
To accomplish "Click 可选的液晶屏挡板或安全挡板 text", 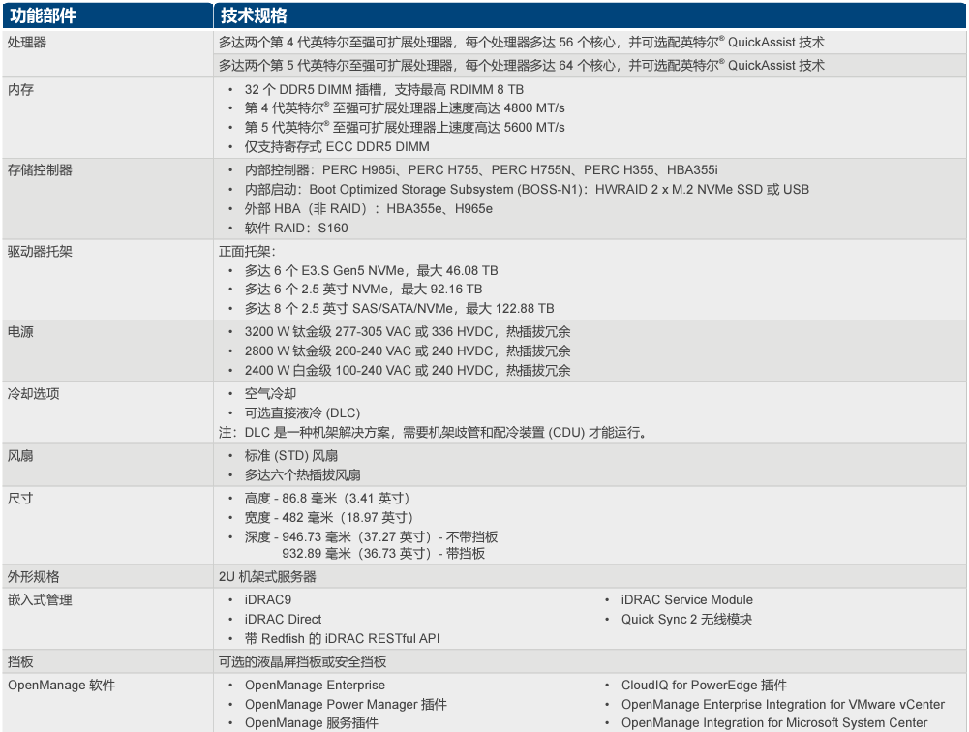I will (302, 662).
